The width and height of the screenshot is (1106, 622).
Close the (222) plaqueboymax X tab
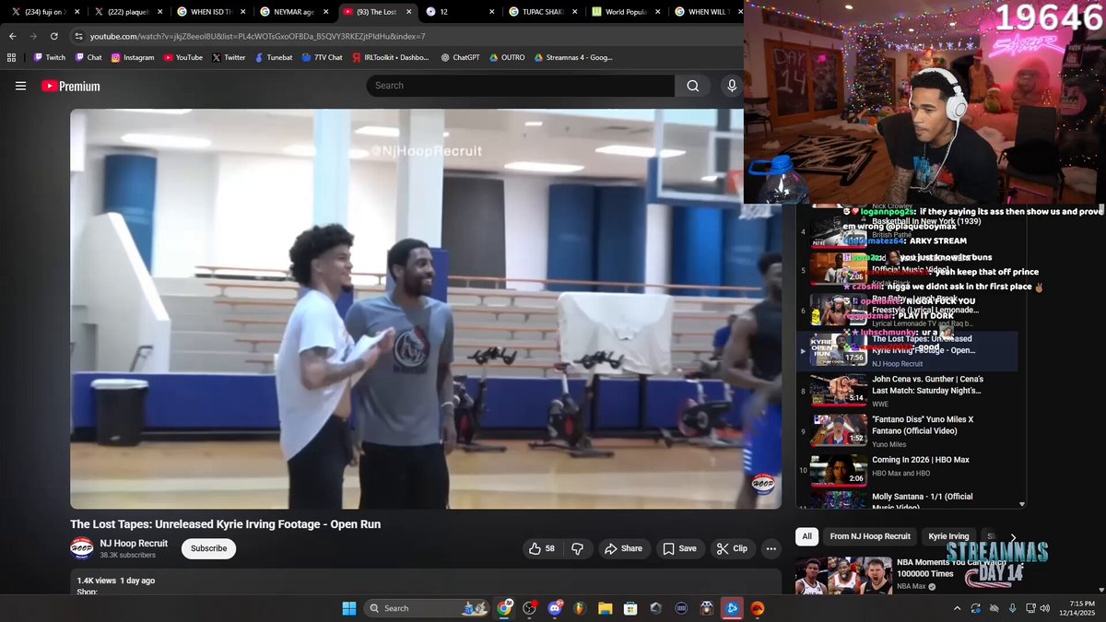point(159,12)
